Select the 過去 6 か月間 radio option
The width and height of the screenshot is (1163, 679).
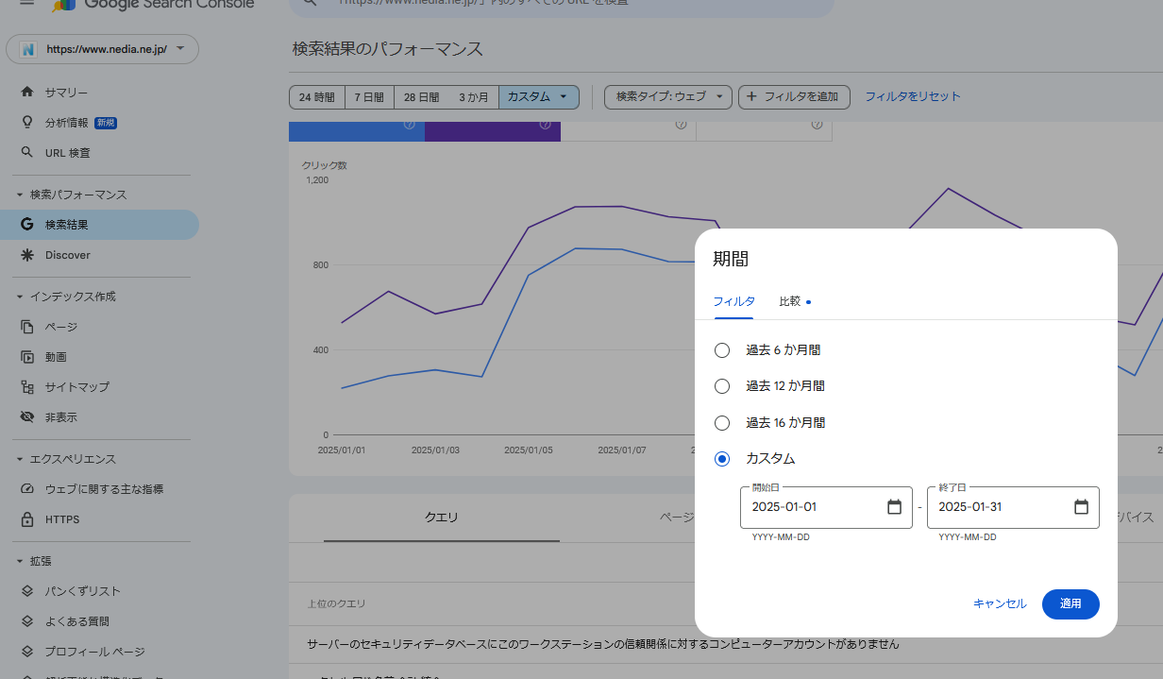(x=722, y=349)
